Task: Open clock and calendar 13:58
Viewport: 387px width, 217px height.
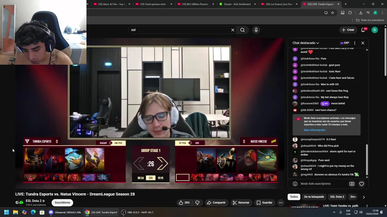Action: [x=372, y=212]
